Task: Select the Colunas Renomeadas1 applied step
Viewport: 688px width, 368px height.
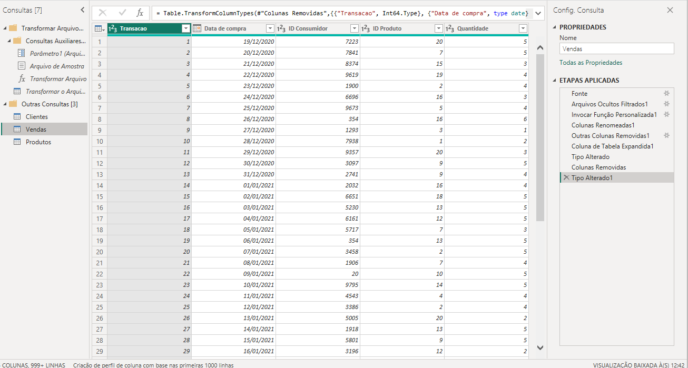Action: [x=603, y=125]
